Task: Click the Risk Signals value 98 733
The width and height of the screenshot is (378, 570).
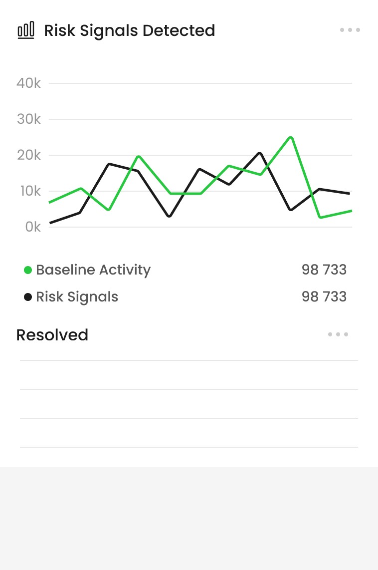Action: 324,296
